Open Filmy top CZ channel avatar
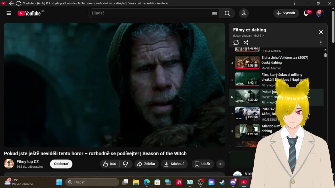335x188 pixels. coord(9,164)
